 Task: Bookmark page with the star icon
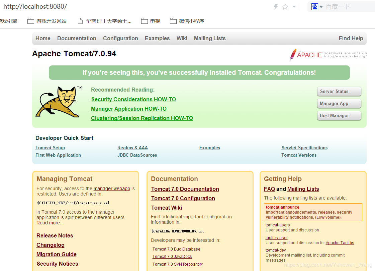point(285,7)
